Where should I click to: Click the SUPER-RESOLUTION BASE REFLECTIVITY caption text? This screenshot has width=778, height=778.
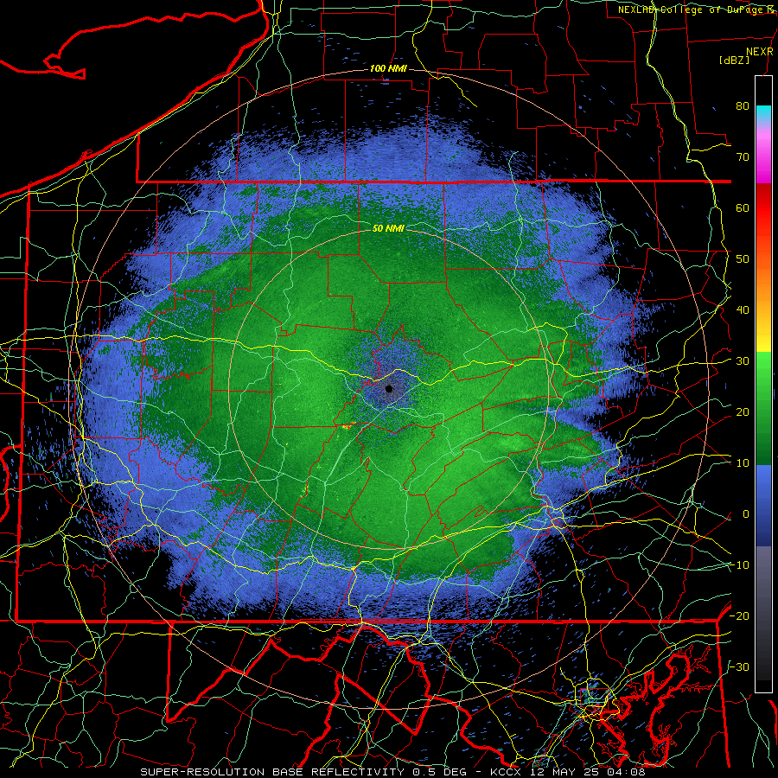click(x=272, y=772)
